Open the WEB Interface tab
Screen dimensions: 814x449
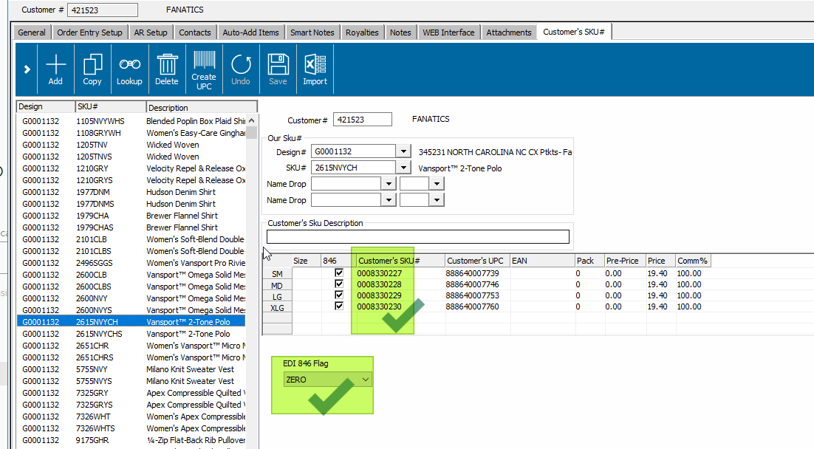[x=448, y=32]
